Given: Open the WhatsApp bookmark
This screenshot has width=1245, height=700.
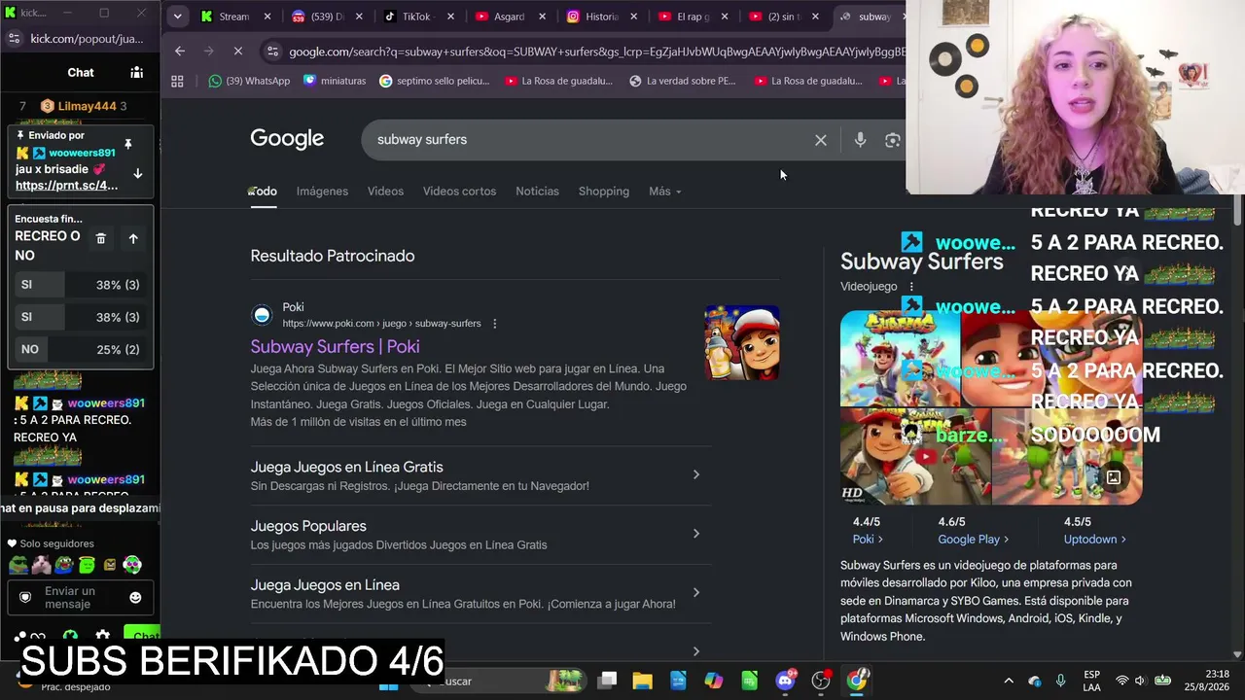Looking at the screenshot, I should (x=248, y=81).
